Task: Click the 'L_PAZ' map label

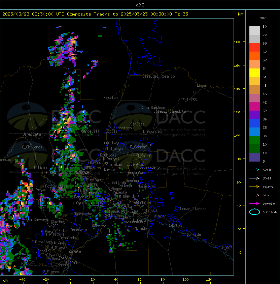Action: pos(227,248)
